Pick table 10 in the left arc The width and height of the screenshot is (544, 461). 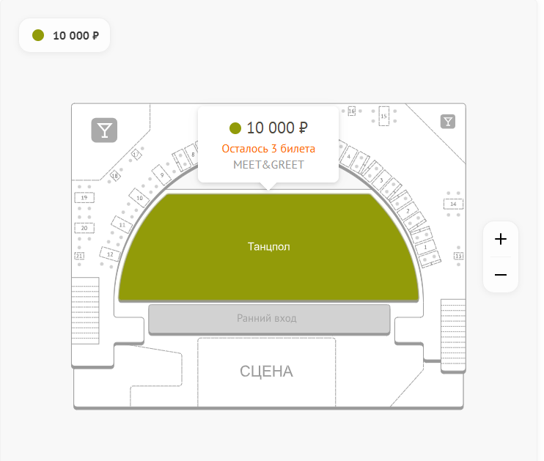point(139,198)
